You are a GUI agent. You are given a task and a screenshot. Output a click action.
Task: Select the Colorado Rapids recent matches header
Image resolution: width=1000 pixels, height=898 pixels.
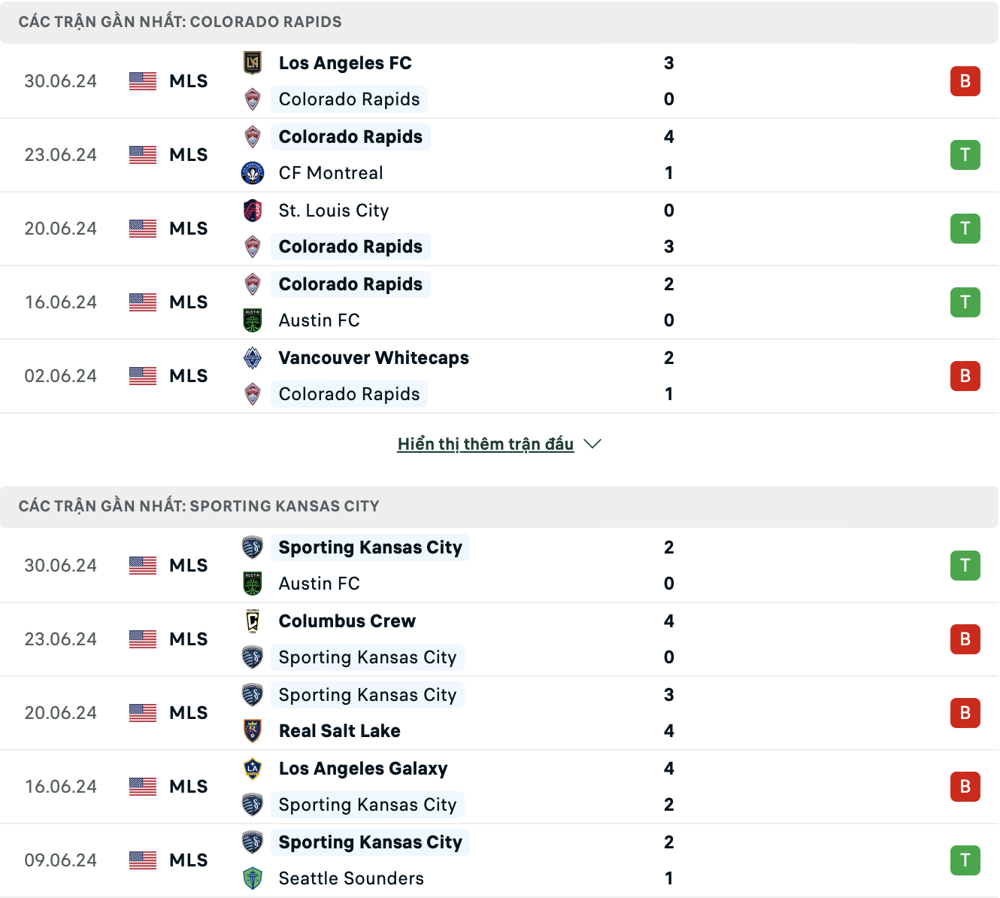click(x=180, y=22)
